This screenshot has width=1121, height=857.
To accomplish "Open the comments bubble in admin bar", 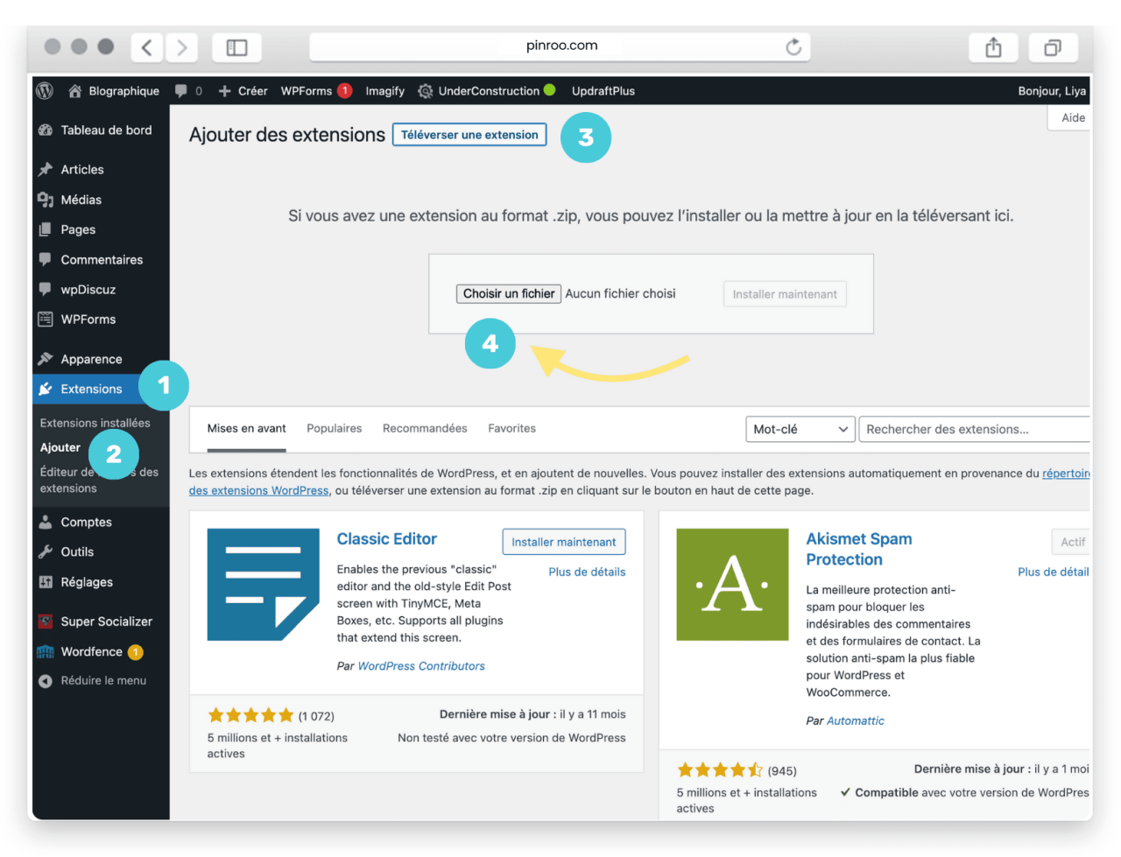I will pos(181,91).
